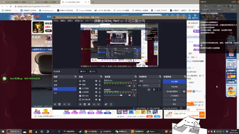Toggle visibility of the gamepad-icon source

pos(96,85)
